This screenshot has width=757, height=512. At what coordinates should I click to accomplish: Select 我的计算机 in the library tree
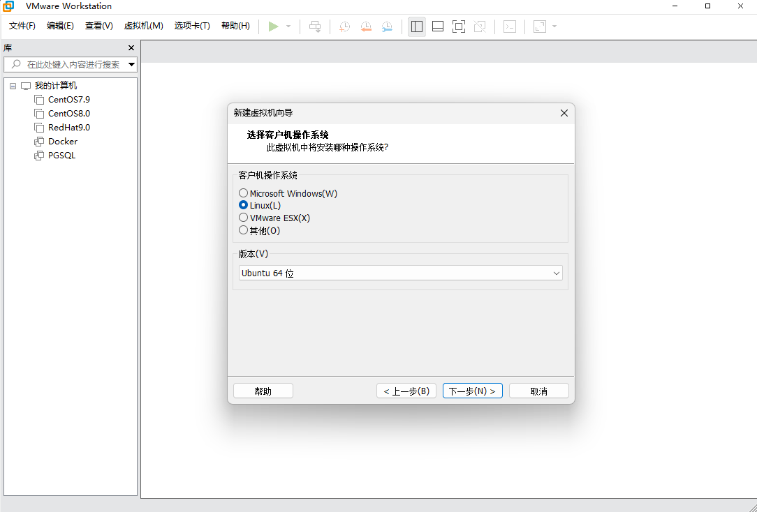[56, 86]
